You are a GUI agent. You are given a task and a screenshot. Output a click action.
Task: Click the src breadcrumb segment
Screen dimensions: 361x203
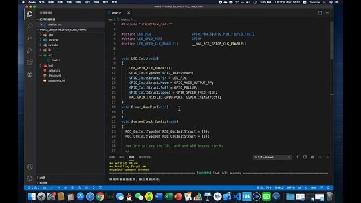click(111, 20)
